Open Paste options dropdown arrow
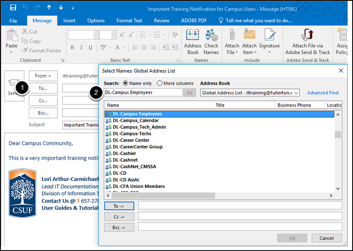 pos(11,52)
